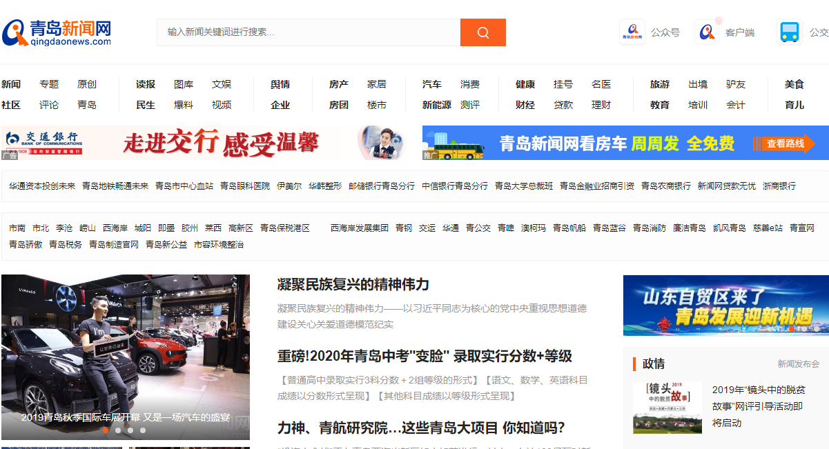Screen dimensions: 829x449
Task: Open the 新闻 navigation category
Action: click(x=11, y=84)
